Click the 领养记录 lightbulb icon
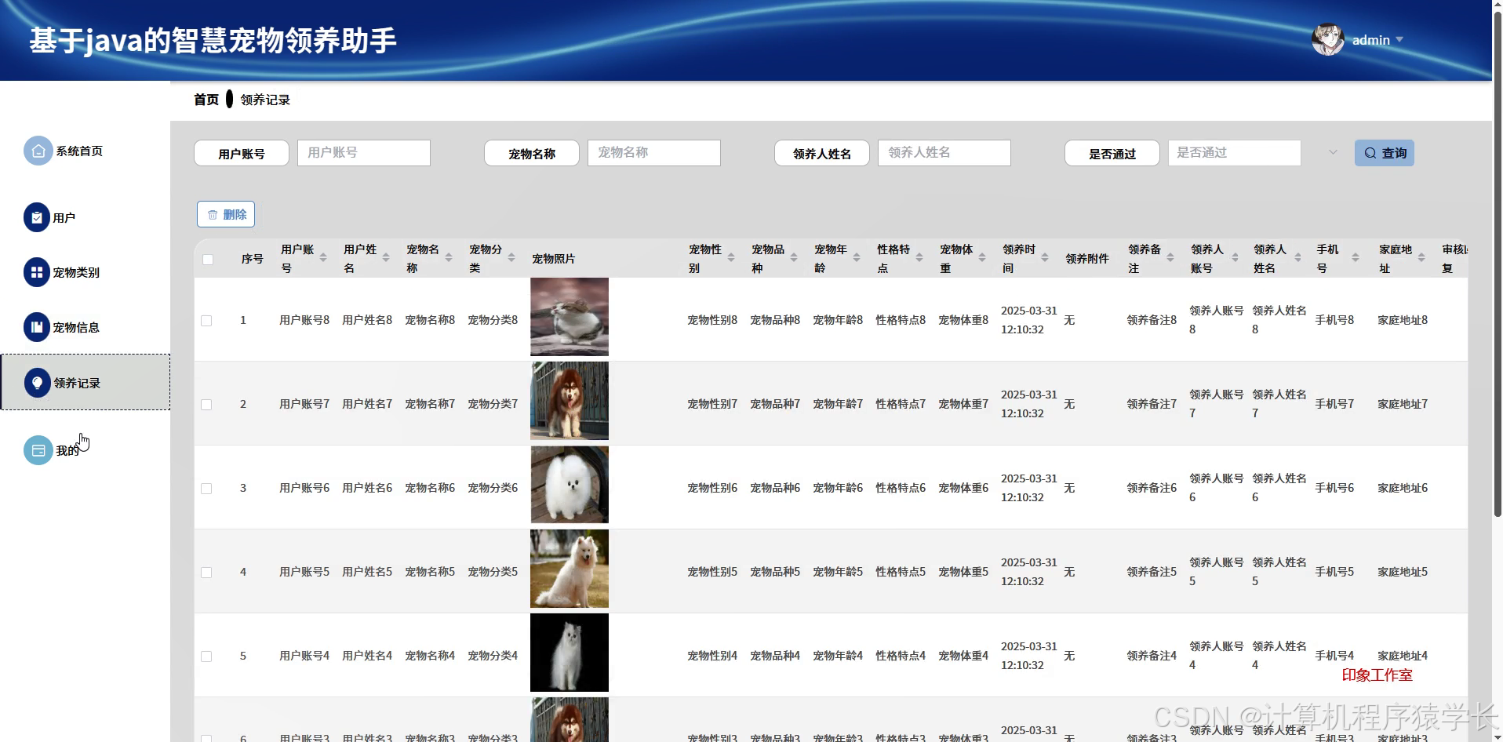The image size is (1503, 742). (37, 383)
